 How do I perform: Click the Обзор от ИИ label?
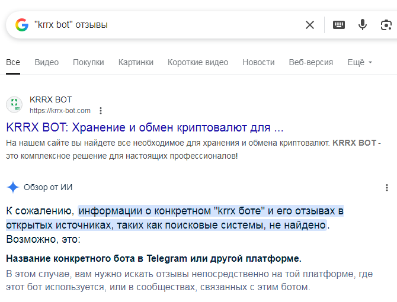(x=48, y=188)
